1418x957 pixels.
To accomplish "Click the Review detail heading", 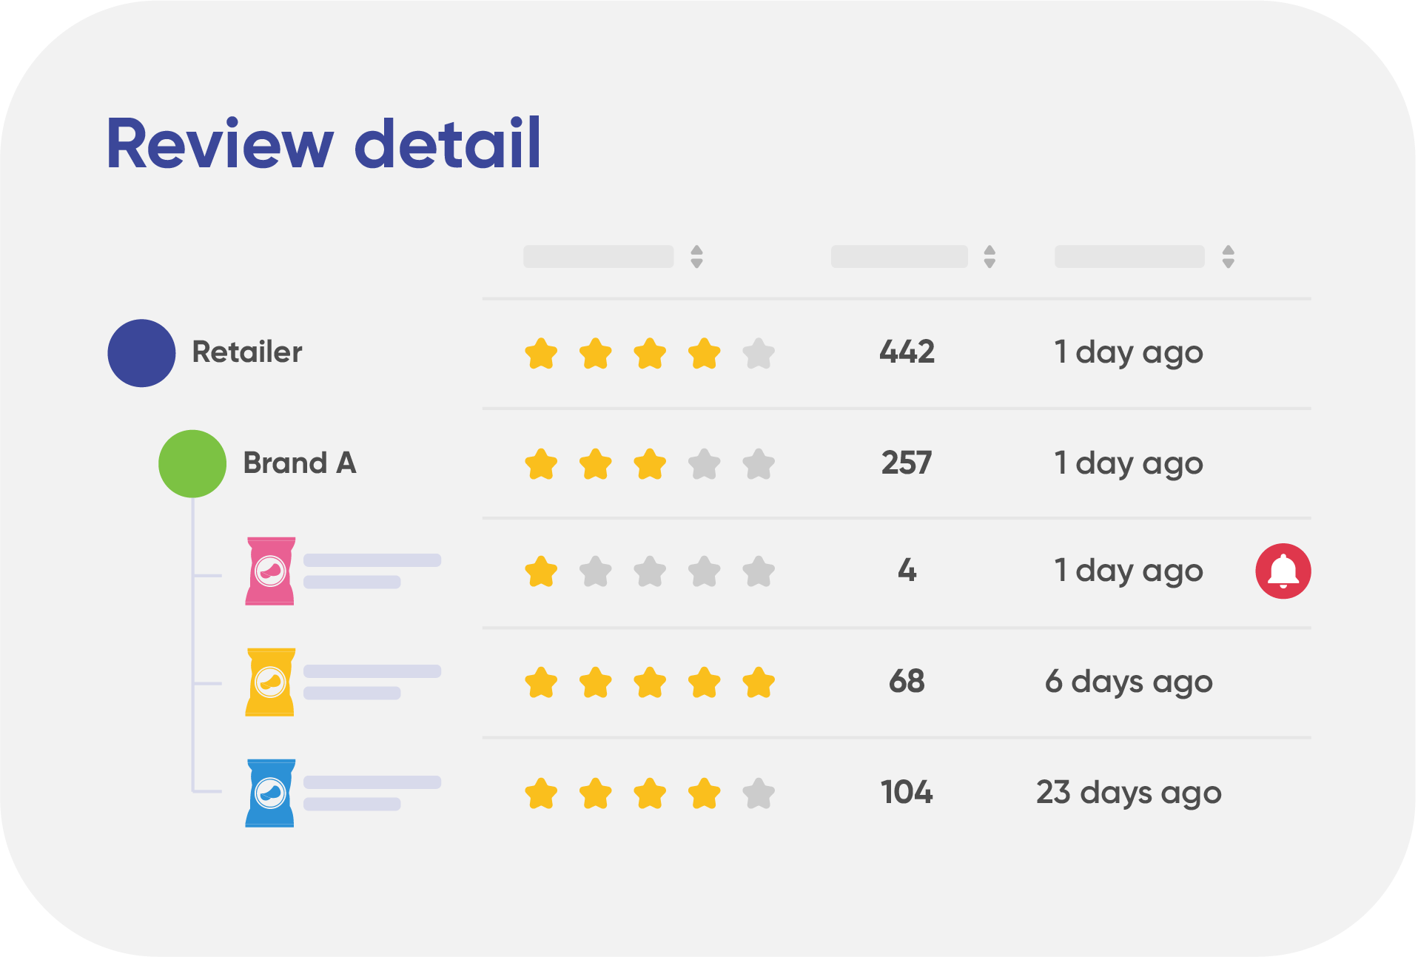I will pyautogui.click(x=324, y=143).
